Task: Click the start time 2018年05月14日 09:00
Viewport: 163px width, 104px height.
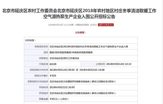Action: click(x=62, y=70)
